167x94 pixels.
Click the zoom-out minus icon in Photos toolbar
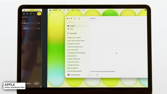point(24,14)
